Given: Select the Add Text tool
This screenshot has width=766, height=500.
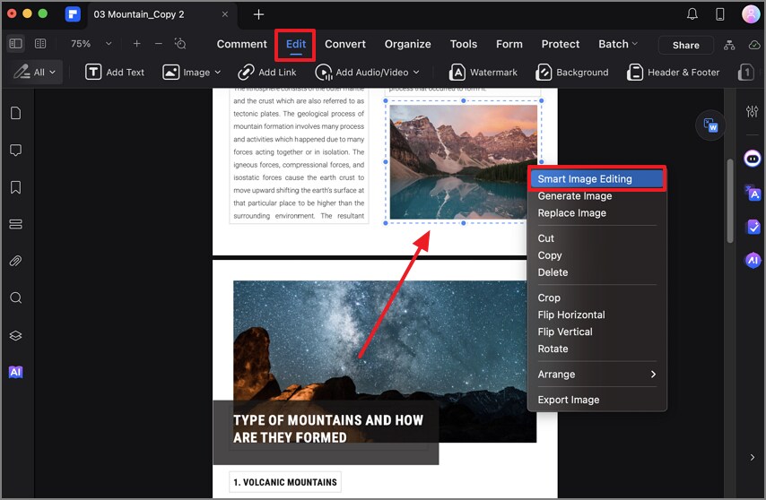Looking at the screenshot, I should point(115,73).
